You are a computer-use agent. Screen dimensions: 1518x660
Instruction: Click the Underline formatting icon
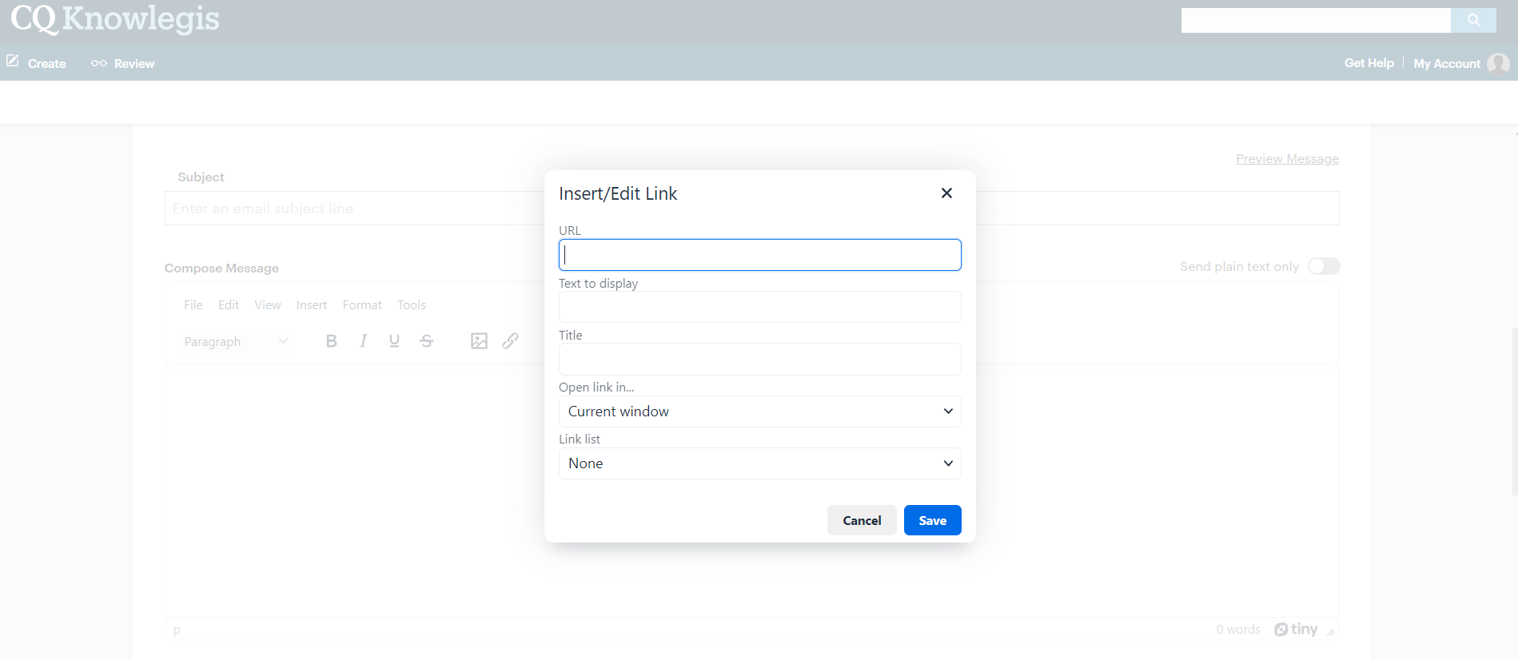point(394,341)
